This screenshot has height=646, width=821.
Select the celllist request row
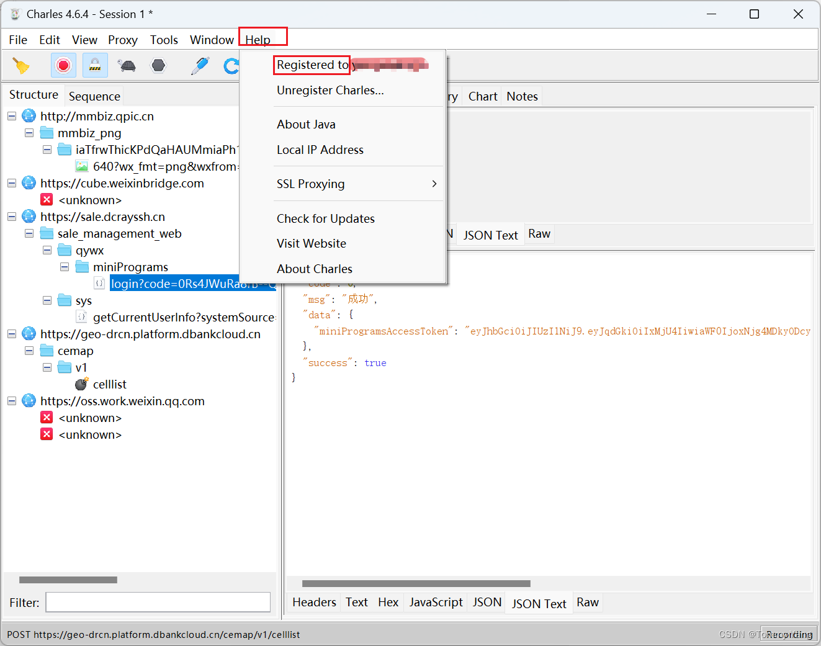click(x=109, y=384)
